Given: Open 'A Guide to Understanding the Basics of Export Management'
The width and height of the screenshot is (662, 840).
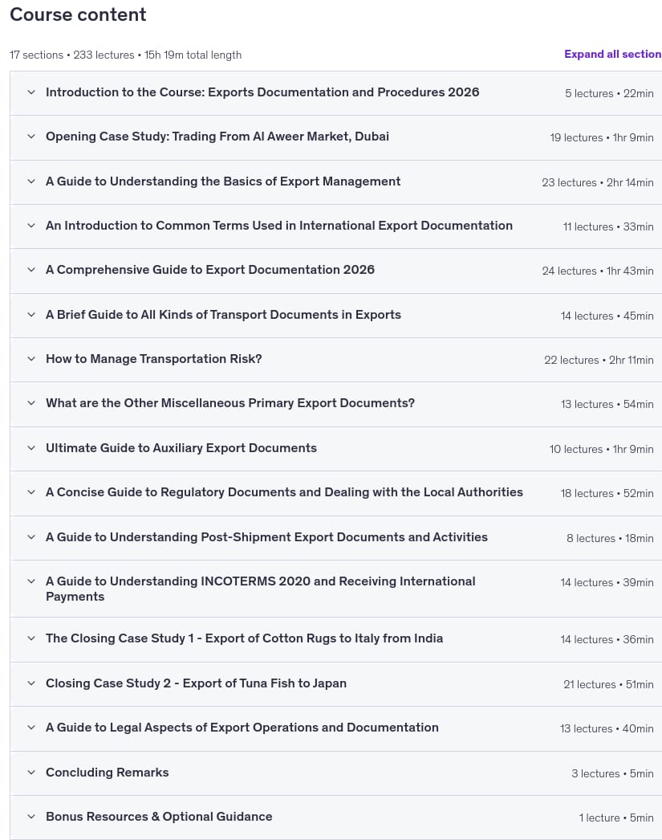Looking at the screenshot, I should pos(222,181).
